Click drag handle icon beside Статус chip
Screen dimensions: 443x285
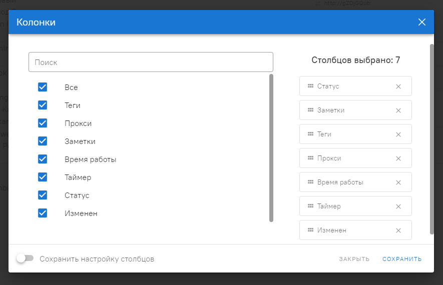pos(310,86)
